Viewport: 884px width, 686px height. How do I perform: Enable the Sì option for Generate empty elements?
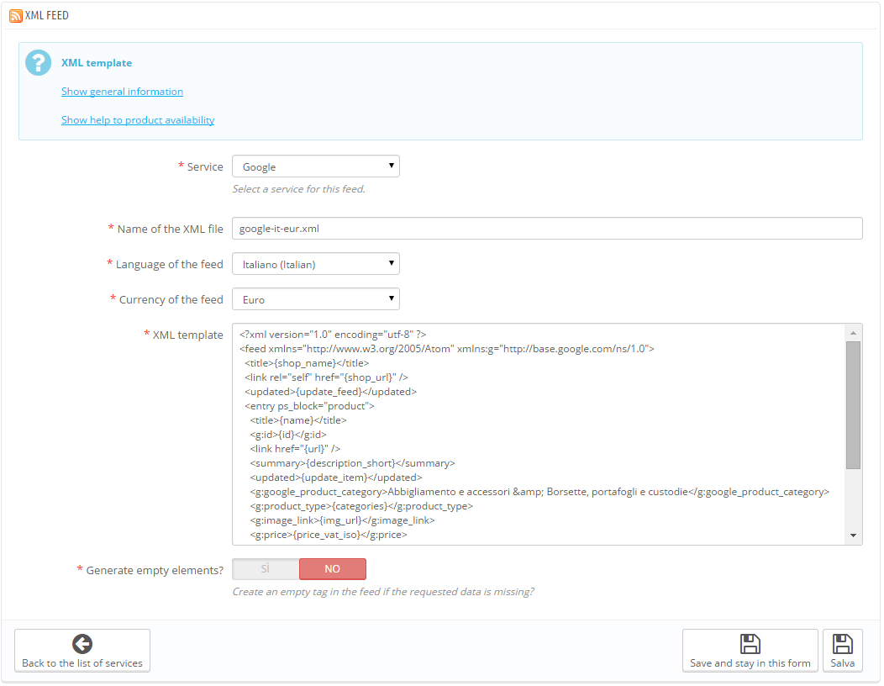point(265,569)
